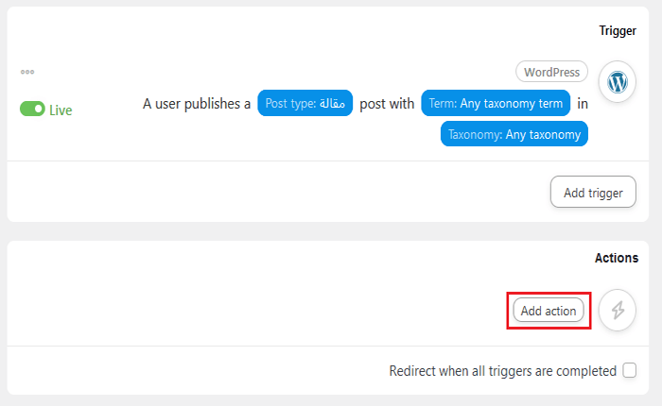Edit the Taxonomy: Any taxonomy token

514,134
